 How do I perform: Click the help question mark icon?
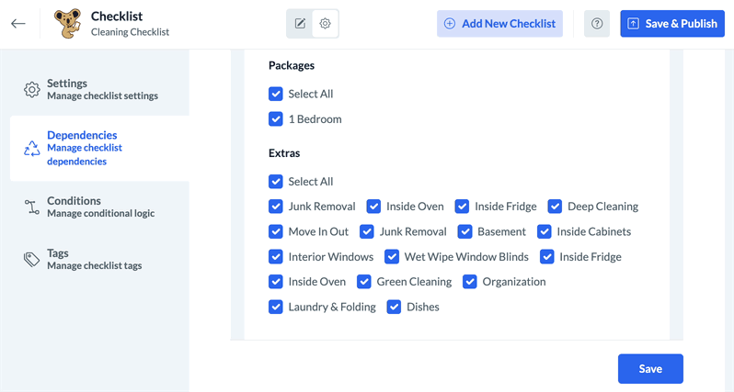(597, 24)
